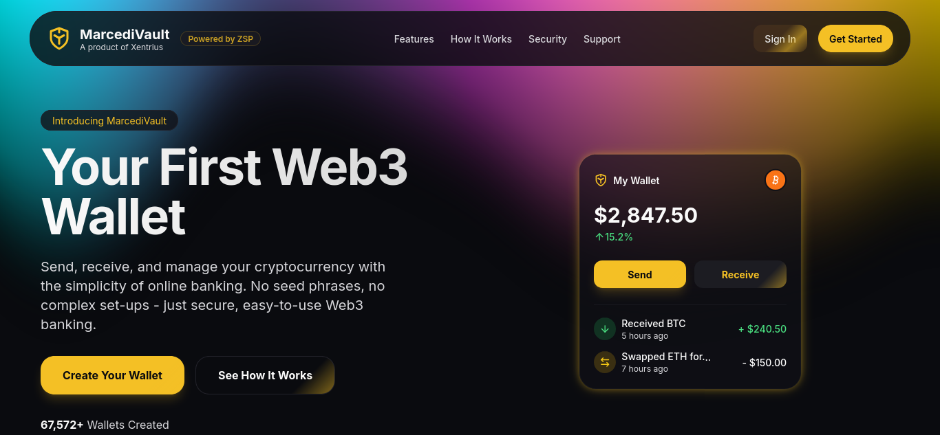Viewport: 940px width, 435px height.
Task: Click the Send button in wallet card
Action: [640, 274]
